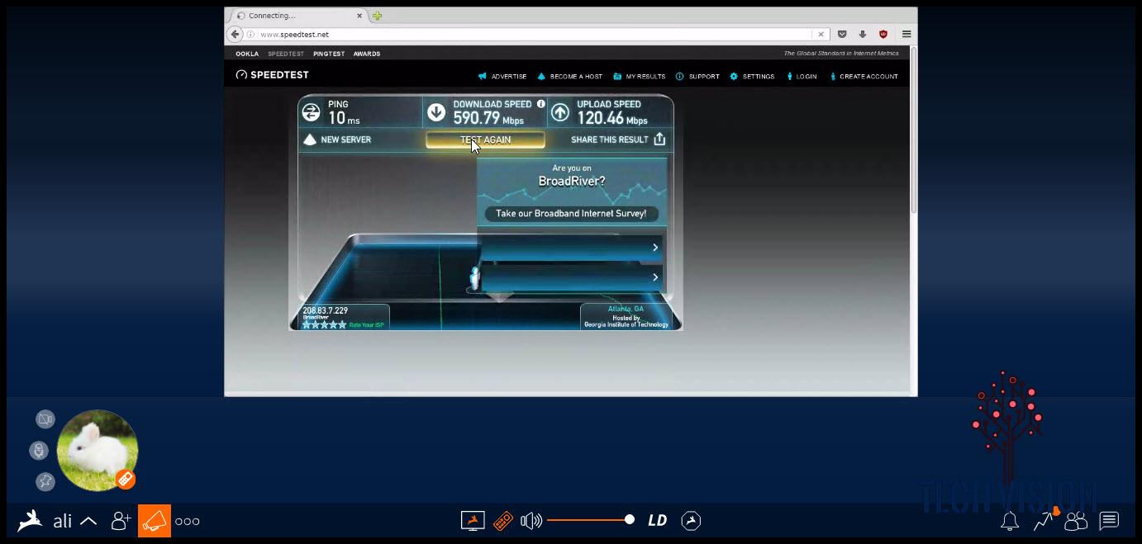Open the participants people icon
The image size is (1142, 544).
pyautogui.click(x=1076, y=521)
